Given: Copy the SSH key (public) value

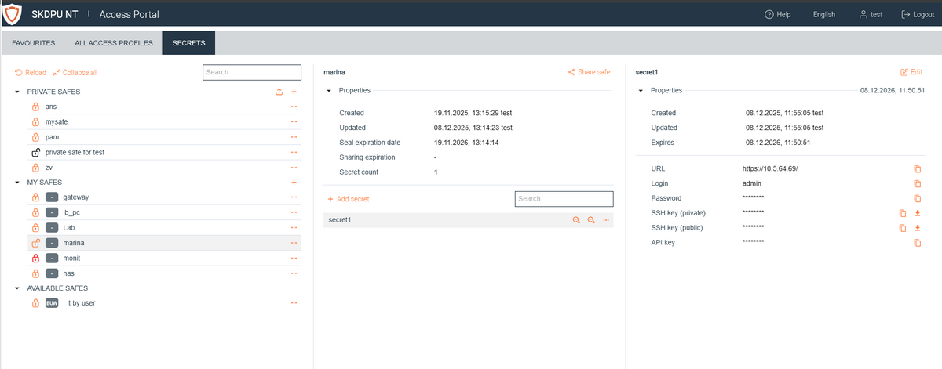Looking at the screenshot, I should tap(902, 228).
